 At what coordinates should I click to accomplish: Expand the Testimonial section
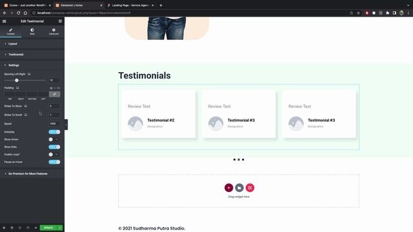point(32,54)
